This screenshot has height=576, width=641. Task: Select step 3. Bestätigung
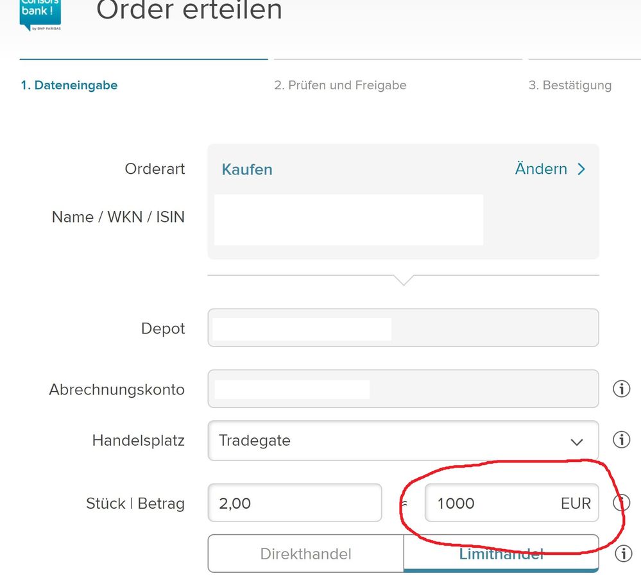tap(570, 85)
